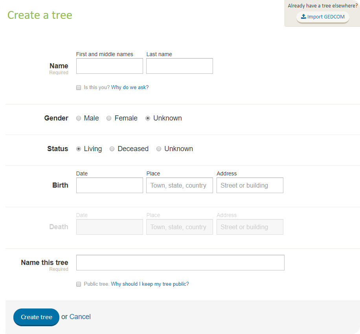This screenshot has width=360, height=334.
Task: Focus the Birth Address field
Action: pos(250,185)
